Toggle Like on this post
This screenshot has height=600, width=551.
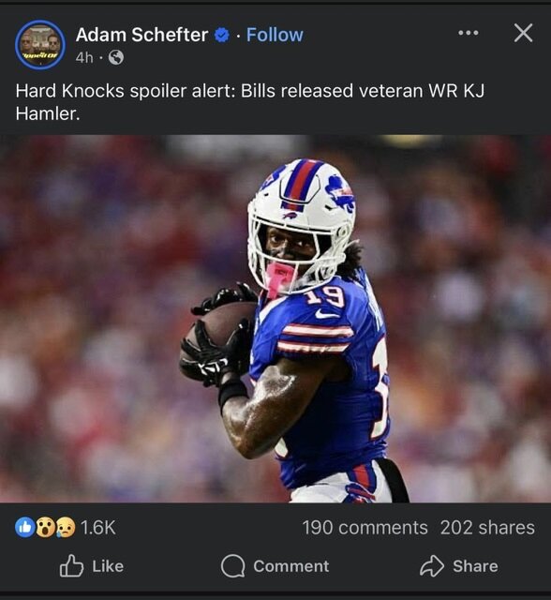click(x=92, y=566)
